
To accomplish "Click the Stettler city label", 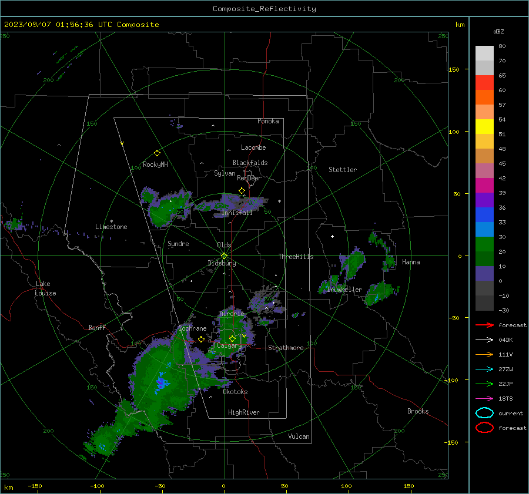I will [x=343, y=170].
